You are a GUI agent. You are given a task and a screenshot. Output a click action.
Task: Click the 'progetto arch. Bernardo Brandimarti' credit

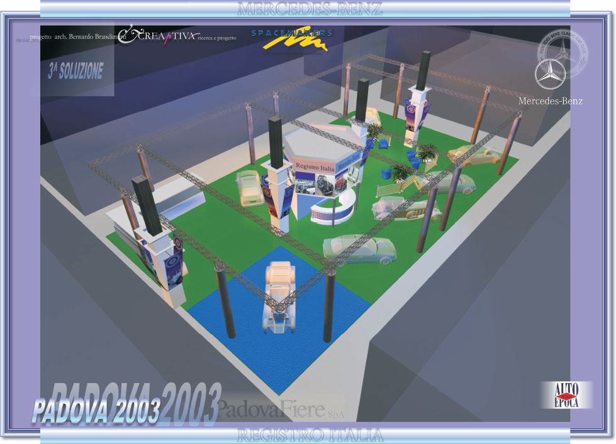coord(78,37)
